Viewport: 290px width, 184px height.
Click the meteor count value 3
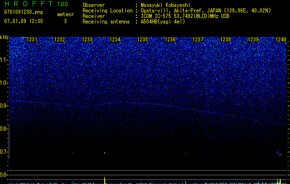[65, 21]
